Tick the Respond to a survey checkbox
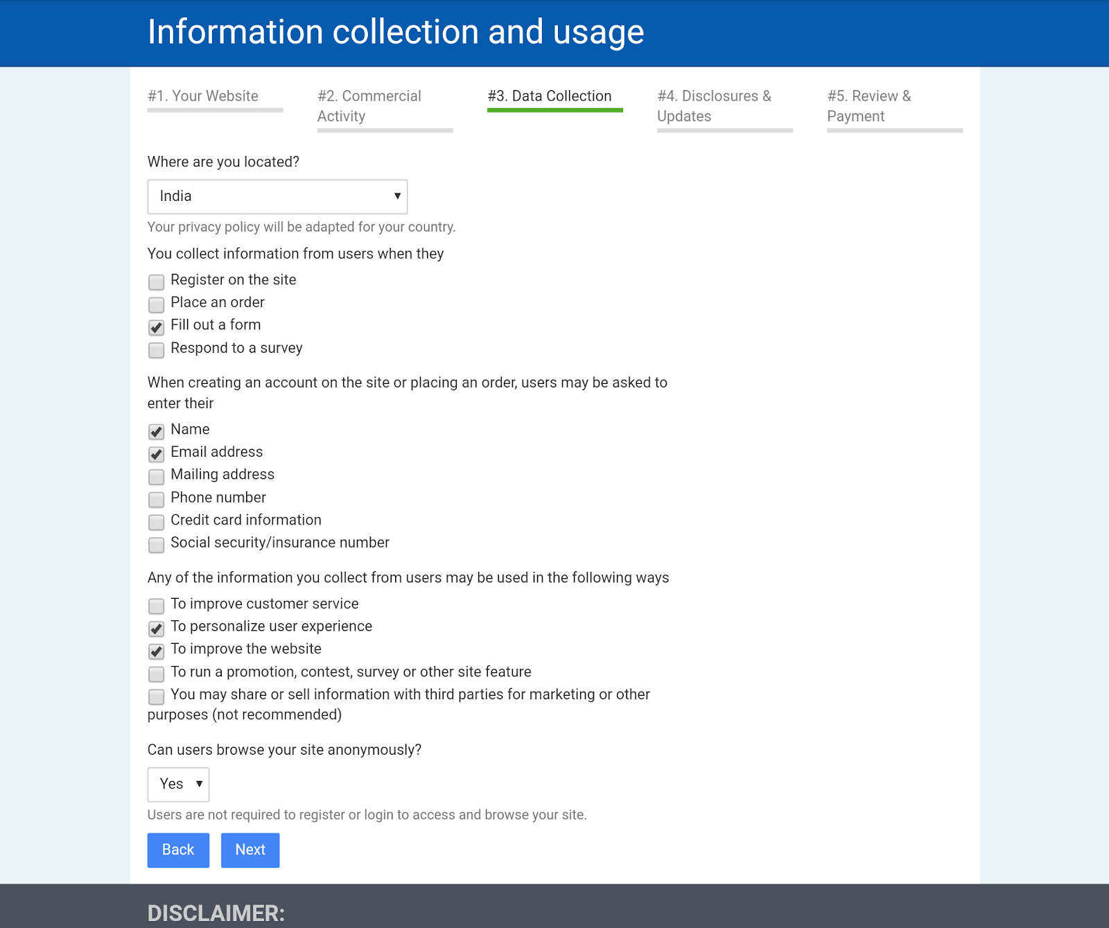This screenshot has height=928, width=1109. tap(157, 350)
